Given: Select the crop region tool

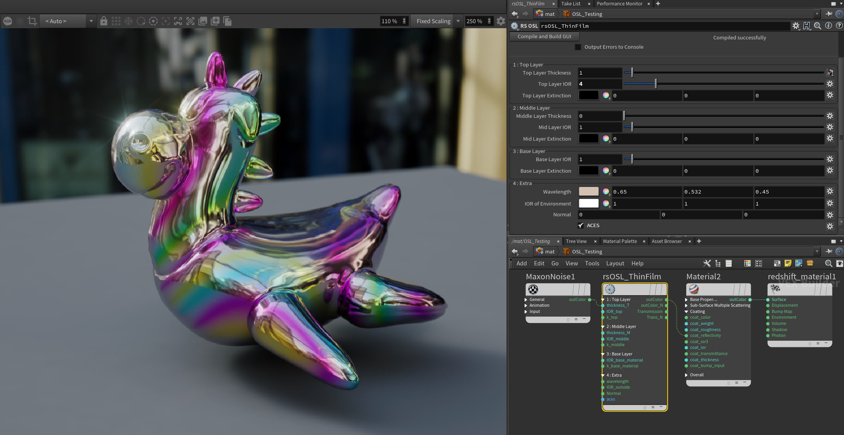Looking at the screenshot, I should (x=32, y=21).
